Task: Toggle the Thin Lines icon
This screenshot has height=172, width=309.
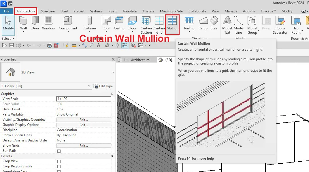Action: click(x=125, y=45)
